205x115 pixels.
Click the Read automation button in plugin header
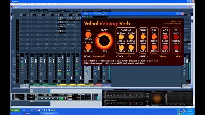coord(88,17)
